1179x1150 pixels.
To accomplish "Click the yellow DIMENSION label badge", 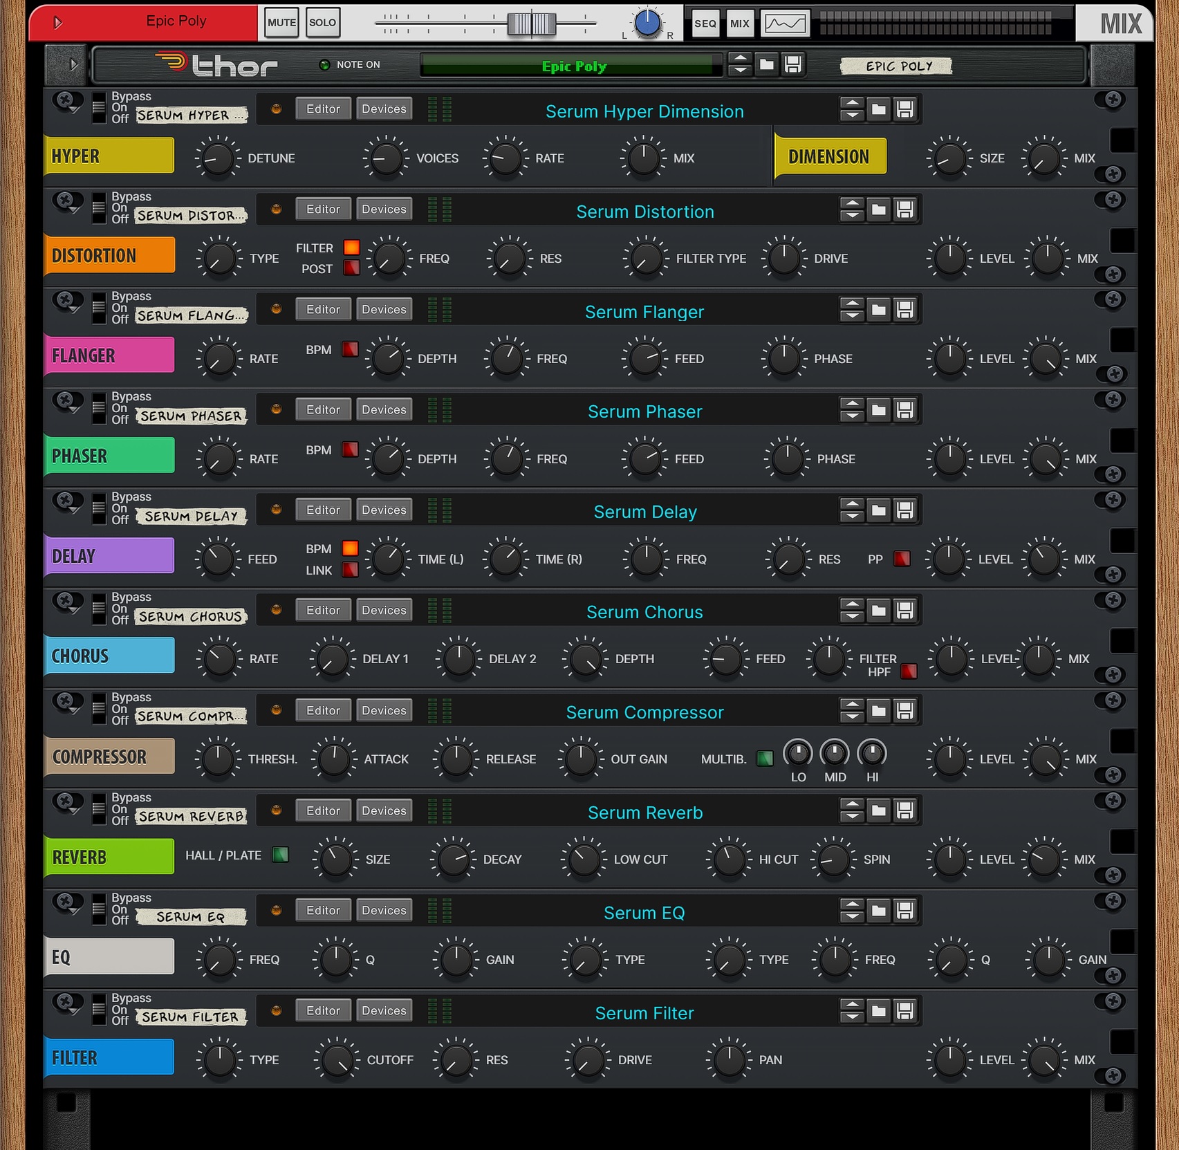I will (829, 156).
